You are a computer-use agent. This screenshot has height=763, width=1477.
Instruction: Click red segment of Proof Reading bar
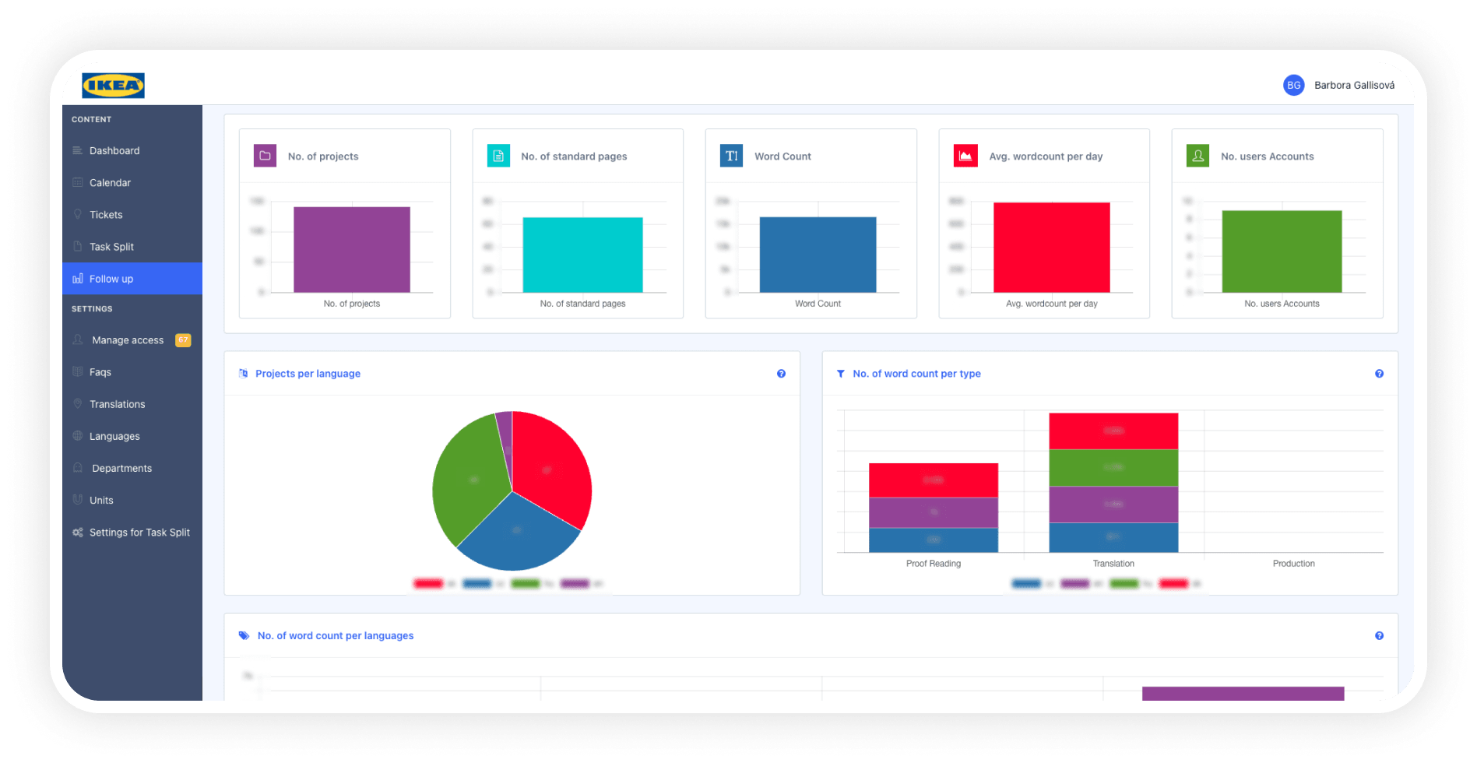pyautogui.click(x=934, y=480)
